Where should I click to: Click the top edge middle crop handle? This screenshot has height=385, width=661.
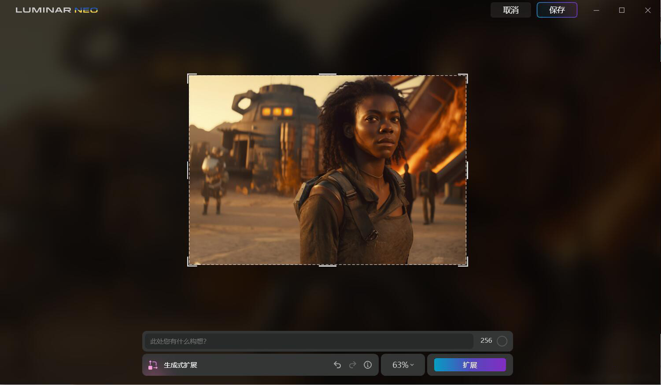pos(327,74)
